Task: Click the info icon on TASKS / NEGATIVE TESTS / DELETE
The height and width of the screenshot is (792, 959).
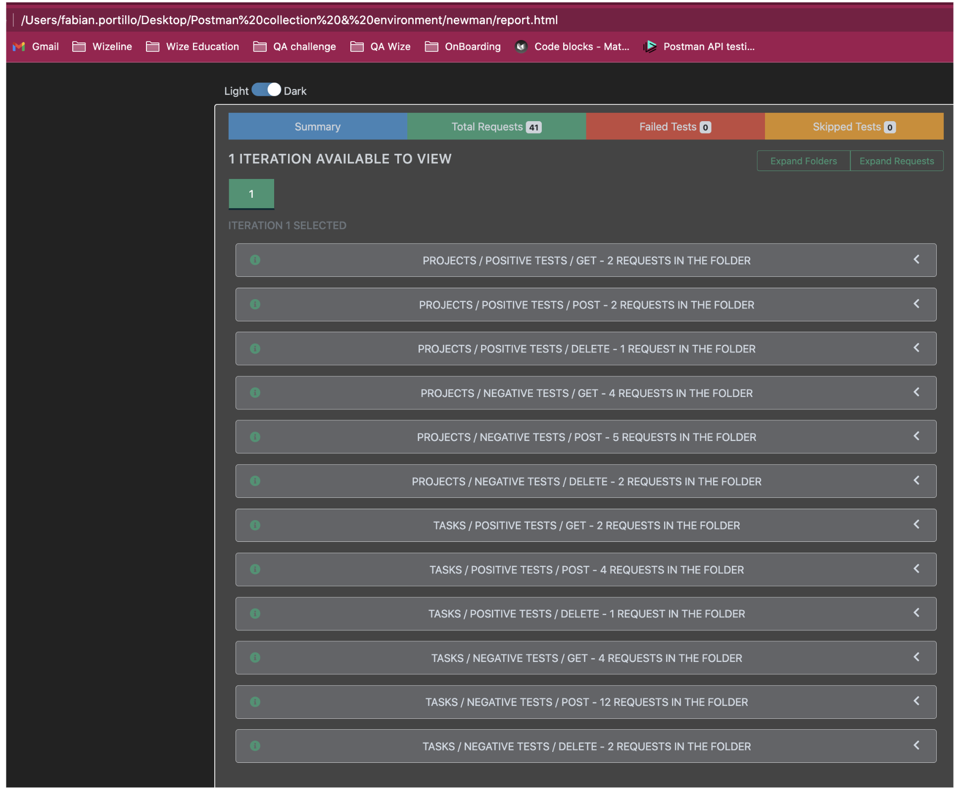Action: pos(255,746)
